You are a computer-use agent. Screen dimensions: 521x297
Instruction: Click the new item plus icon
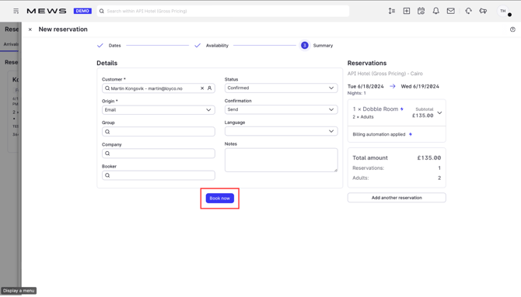click(x=407, y=11)
